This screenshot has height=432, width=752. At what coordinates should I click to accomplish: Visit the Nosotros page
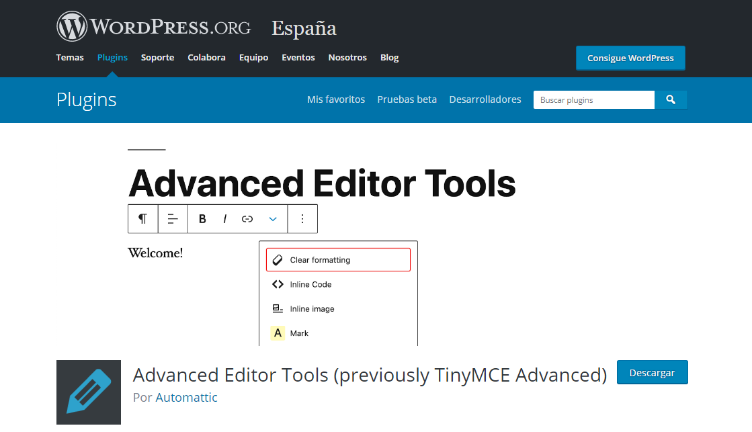[347, 58]
